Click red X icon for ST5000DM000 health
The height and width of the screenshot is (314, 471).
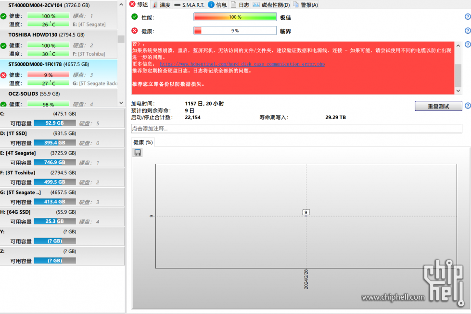point(3,75)
